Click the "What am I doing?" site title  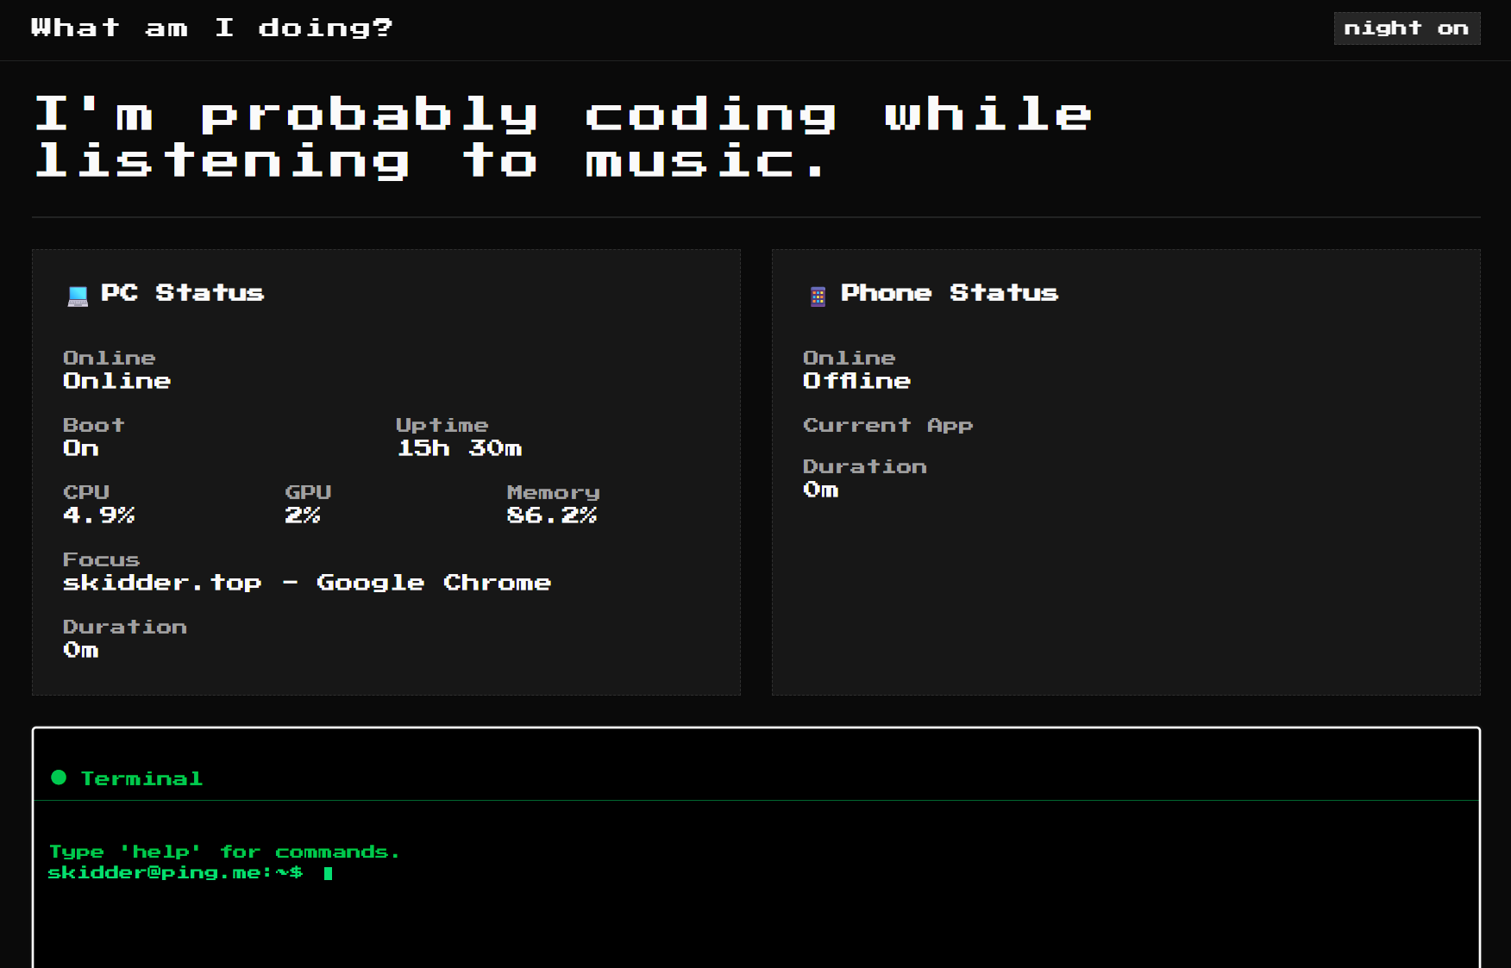[x=211, y=27]
